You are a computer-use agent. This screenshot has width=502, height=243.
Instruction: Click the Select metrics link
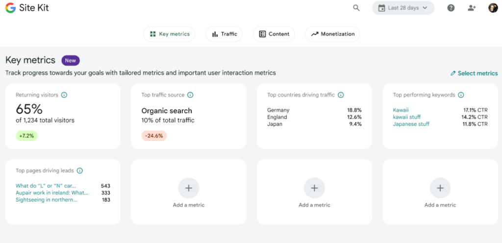point(474,73)
